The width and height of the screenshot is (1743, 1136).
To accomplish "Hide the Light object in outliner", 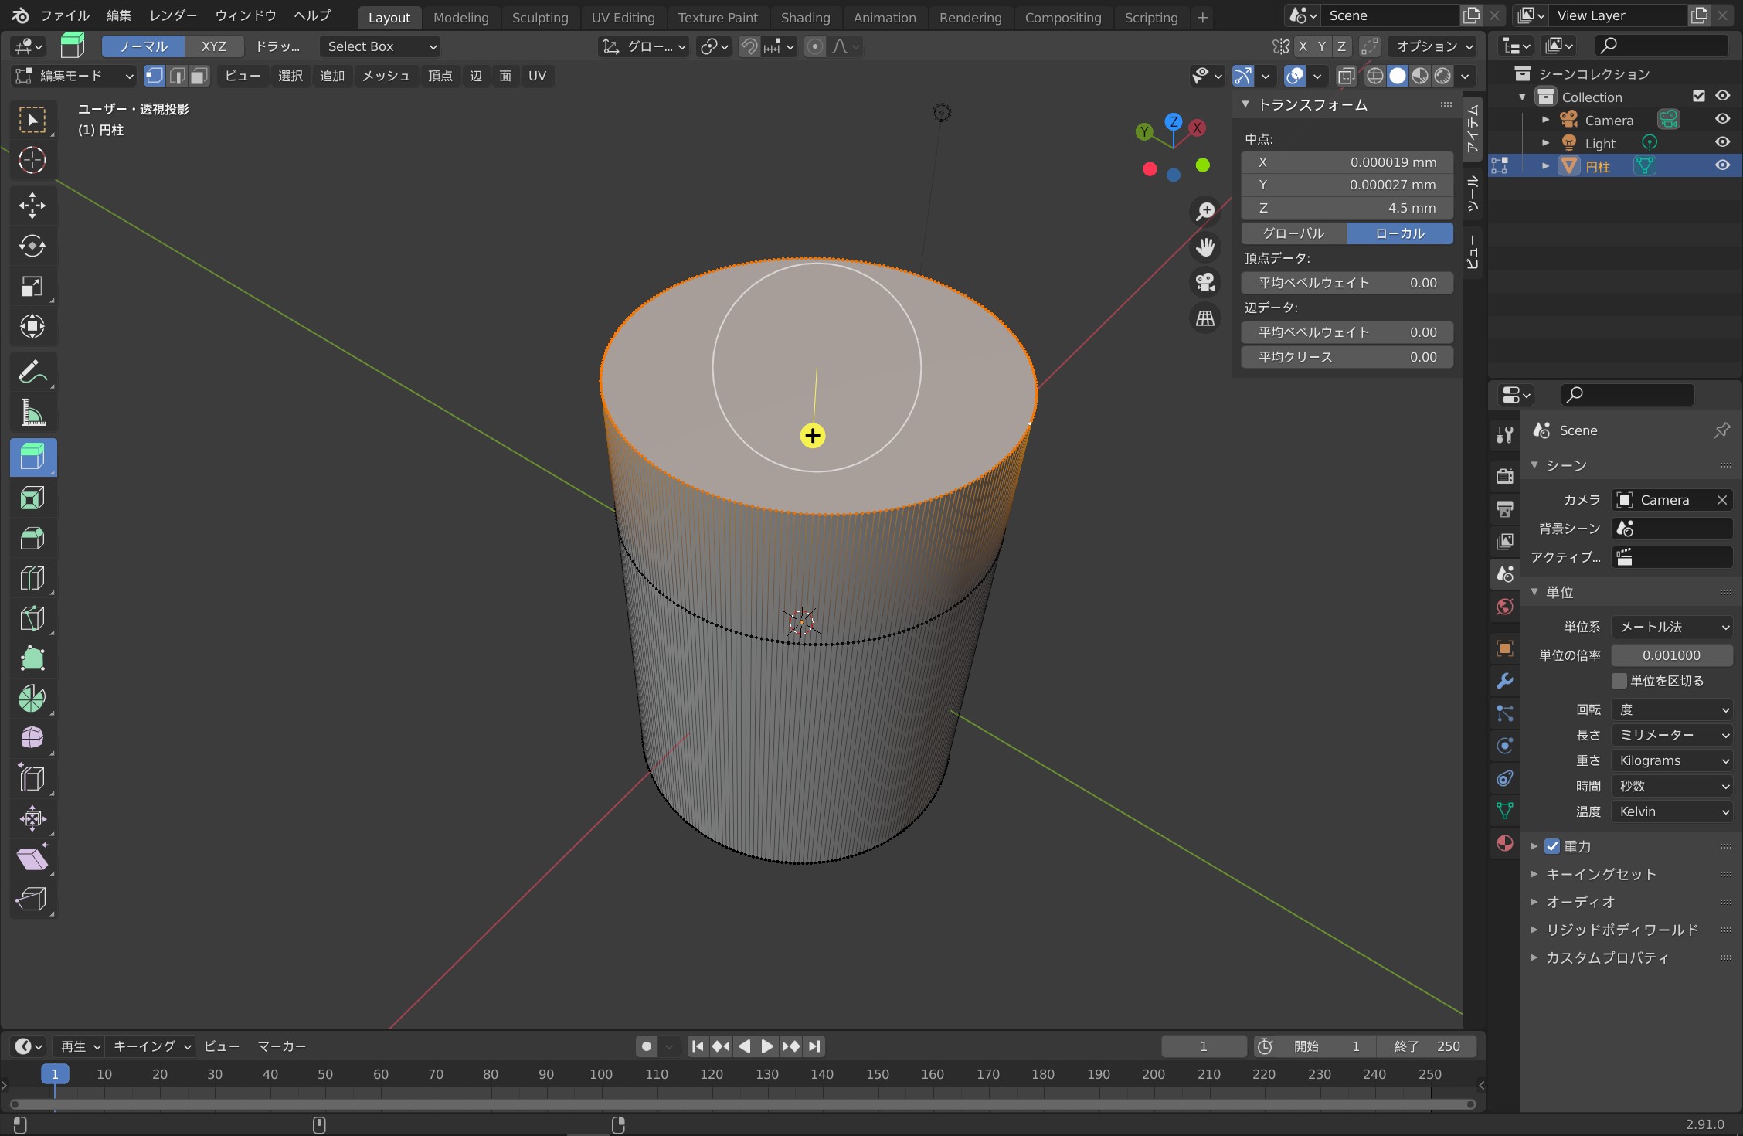I will tap(1722, 142).
